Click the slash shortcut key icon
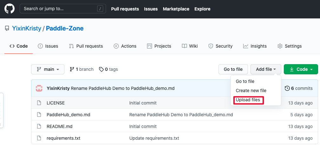The image size is (320, 148). (x=100, y=9)
